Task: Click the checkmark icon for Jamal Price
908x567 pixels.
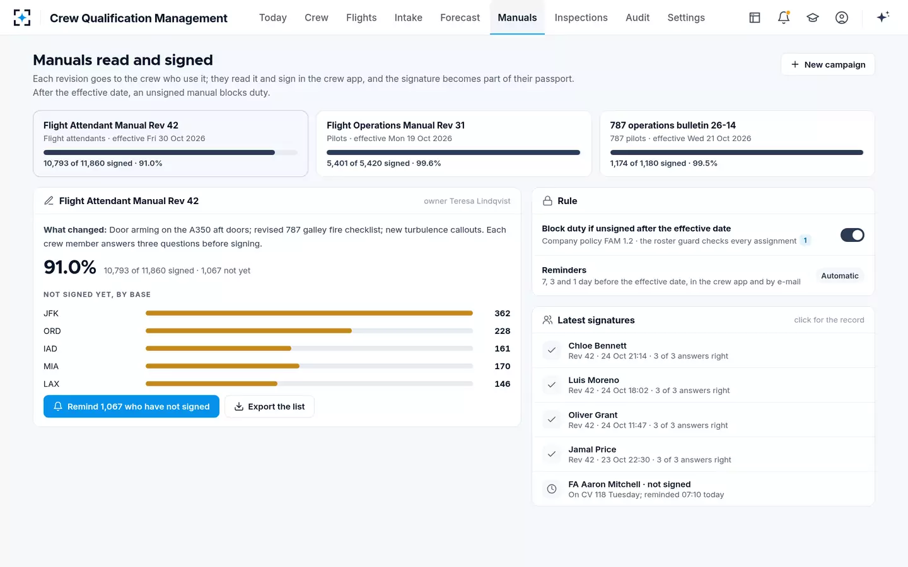Action: [x=552, y=454]
